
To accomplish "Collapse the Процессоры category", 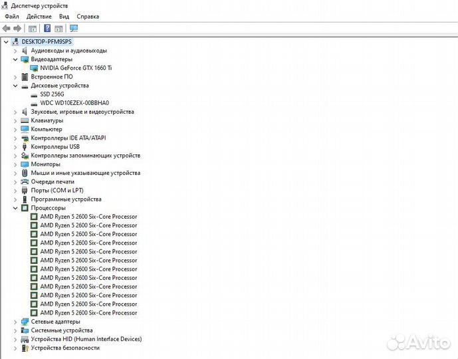I will tap(15, 208).
